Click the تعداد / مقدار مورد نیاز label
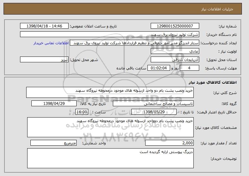 pyautogui.click(x=219, y=143)
